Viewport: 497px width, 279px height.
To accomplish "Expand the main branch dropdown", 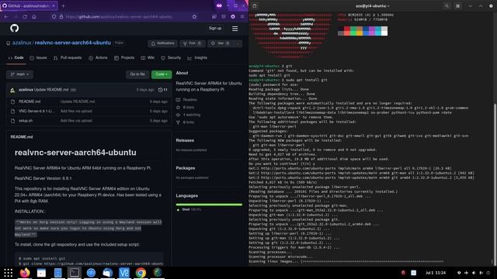I will (19, 74).
